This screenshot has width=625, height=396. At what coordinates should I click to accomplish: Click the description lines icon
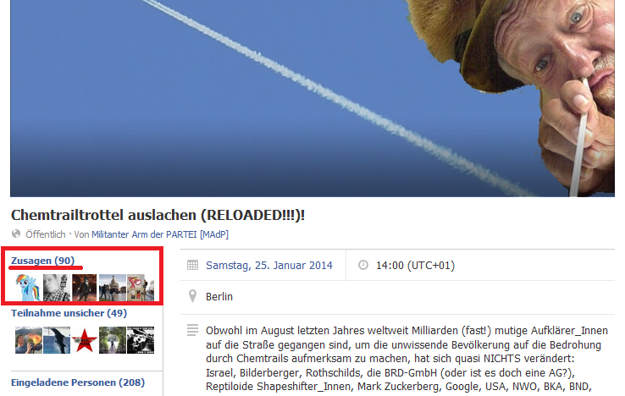(192, 330)
